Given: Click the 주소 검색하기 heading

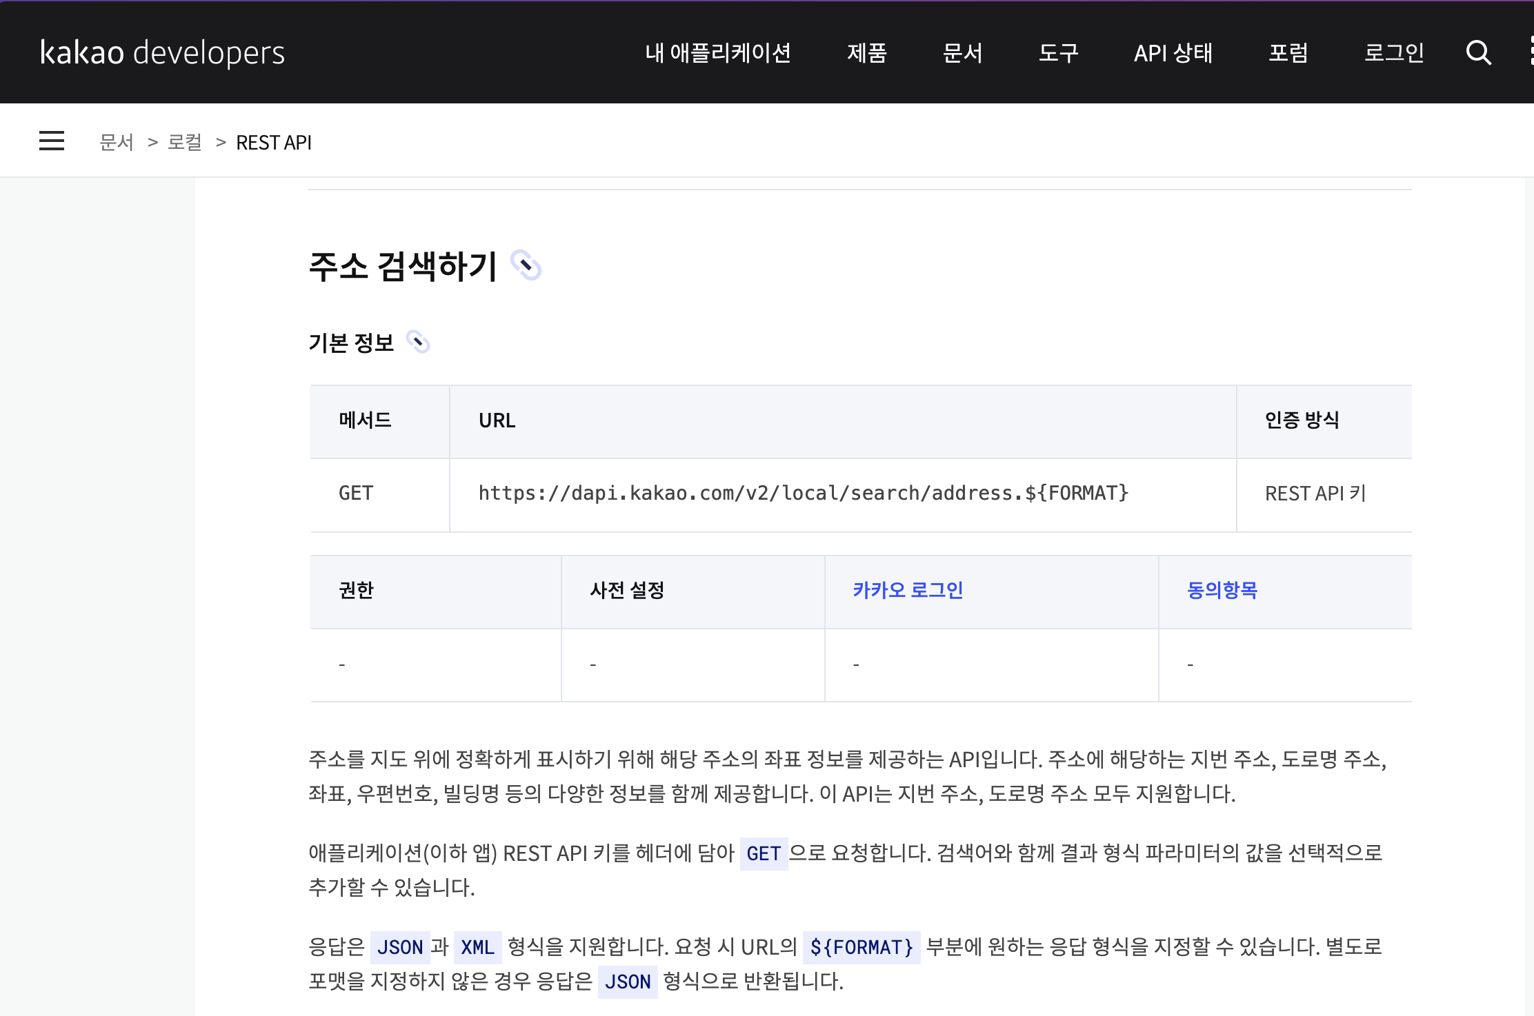Looking at the screenshot, I should pyautogui.click(x=403, y=267).
